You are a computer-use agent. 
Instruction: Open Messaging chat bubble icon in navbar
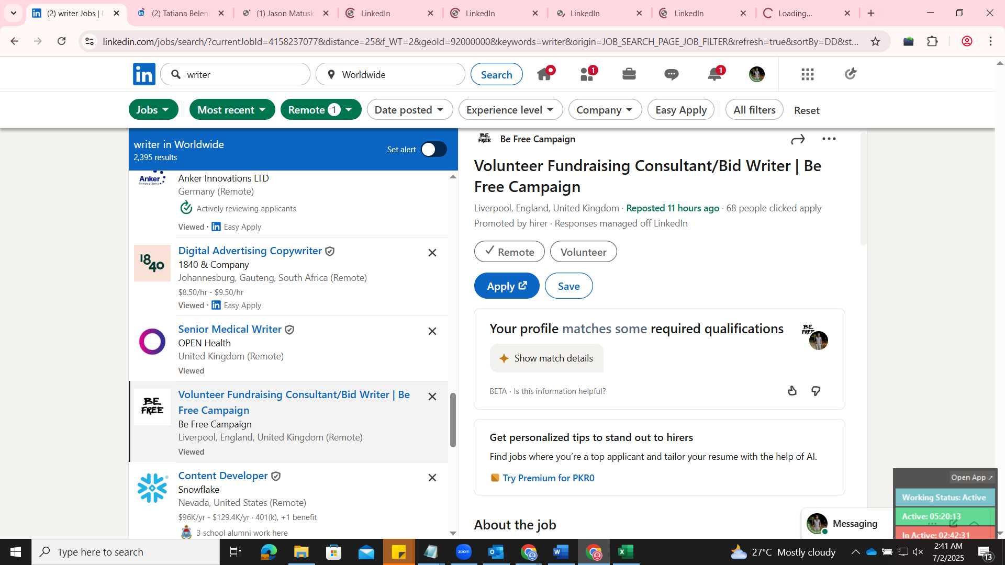pyautogui.click(x=672, y=74)
